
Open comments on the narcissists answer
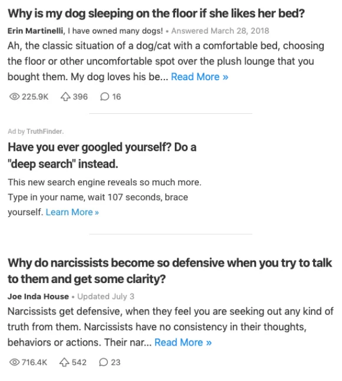click(103, 362)
